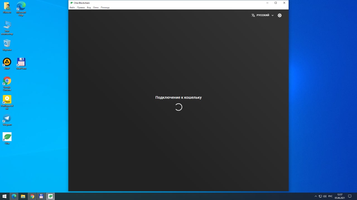This screenshot has width=357, height=200.
Task: Open the notification center icon
Action: pyautogui.click(x=350, y=196)
